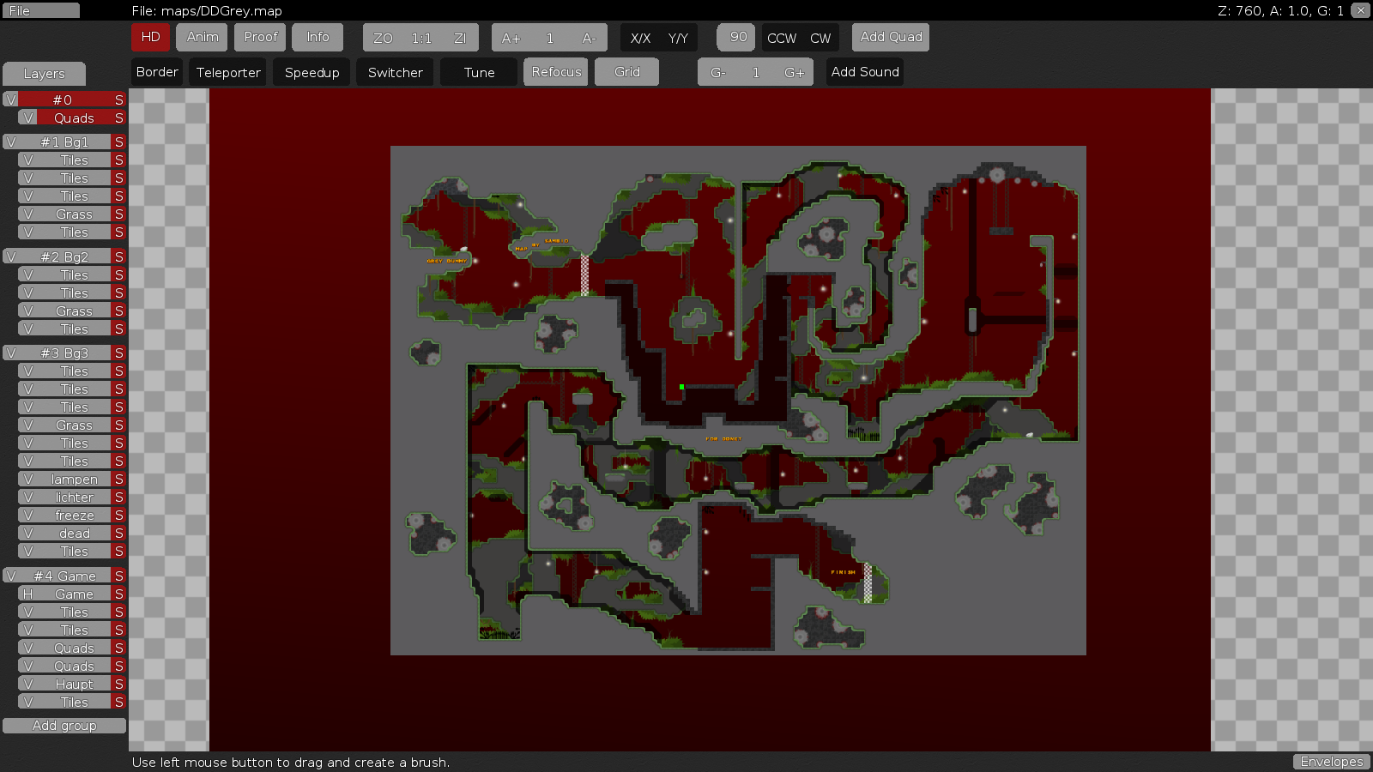Show the hidden Game layer
1373x772 pixels.
pos(28,594)
